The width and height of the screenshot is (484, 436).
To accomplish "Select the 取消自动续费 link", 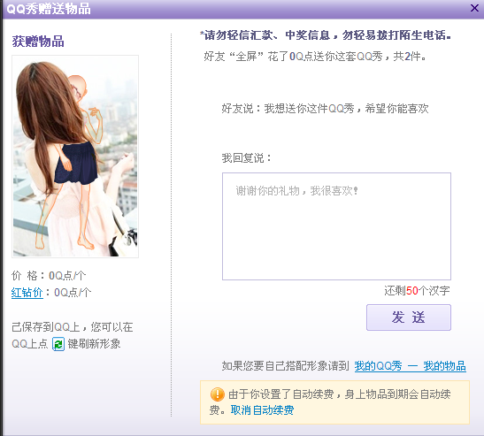I will (x=262, y=410).
